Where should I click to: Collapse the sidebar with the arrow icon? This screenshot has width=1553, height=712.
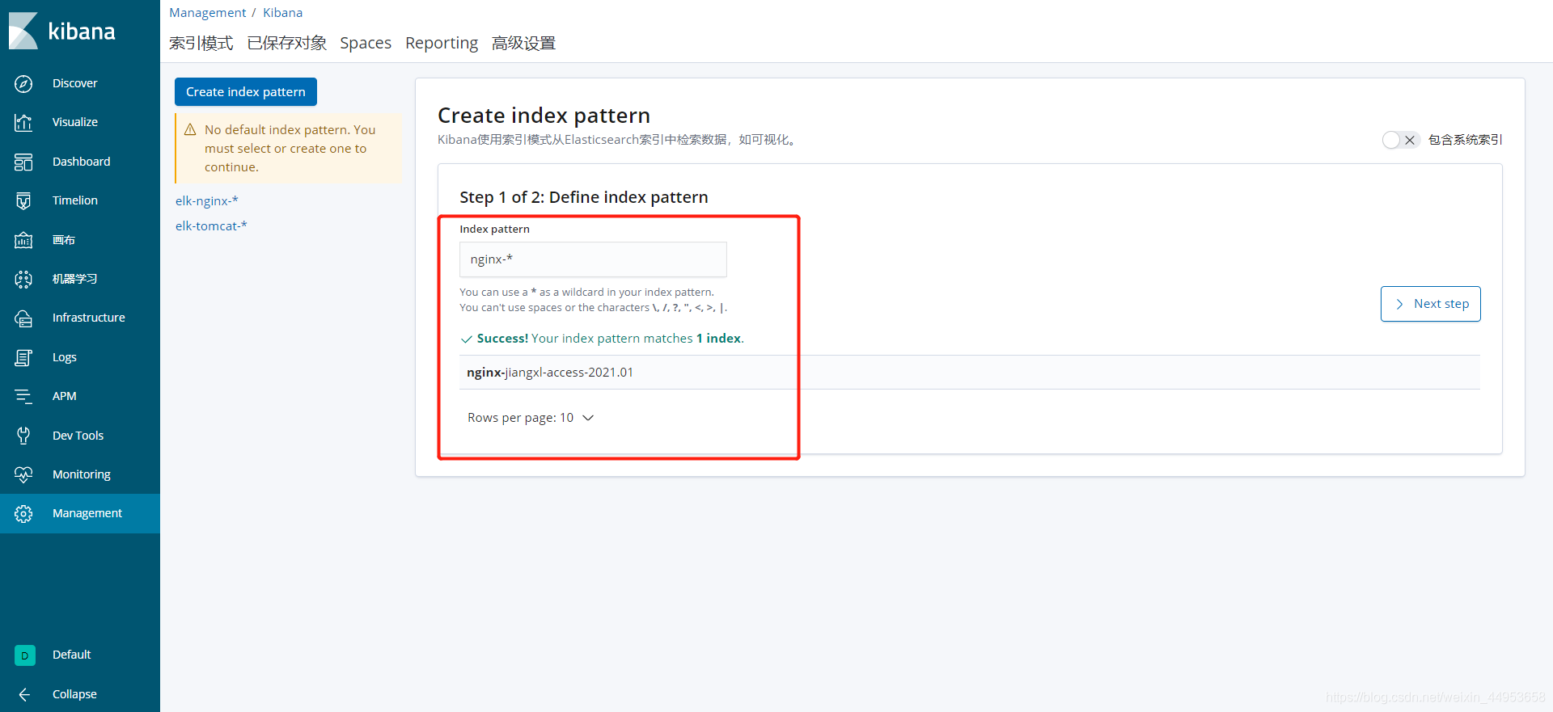(24, 694)
